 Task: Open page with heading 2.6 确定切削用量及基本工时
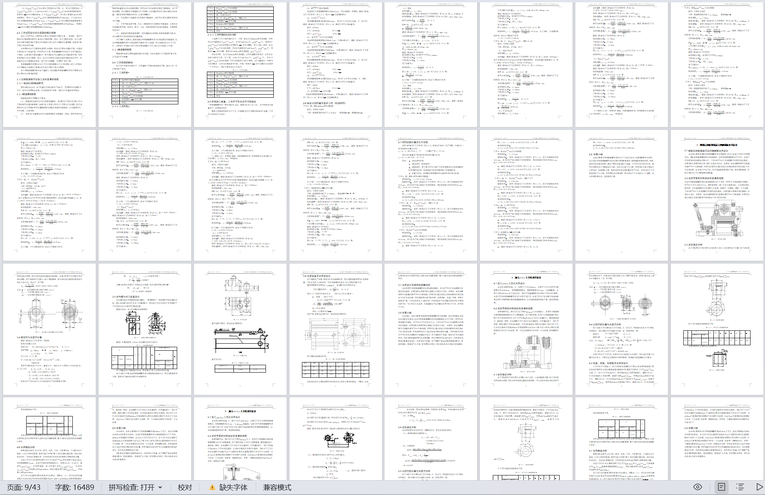click(336, 65)
